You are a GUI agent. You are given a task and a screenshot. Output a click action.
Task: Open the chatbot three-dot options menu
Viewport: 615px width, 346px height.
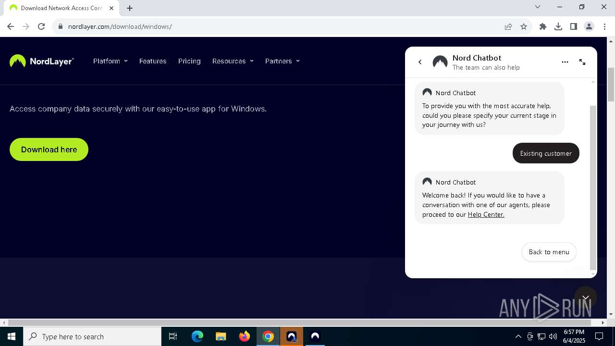click(x=565, y=62)
